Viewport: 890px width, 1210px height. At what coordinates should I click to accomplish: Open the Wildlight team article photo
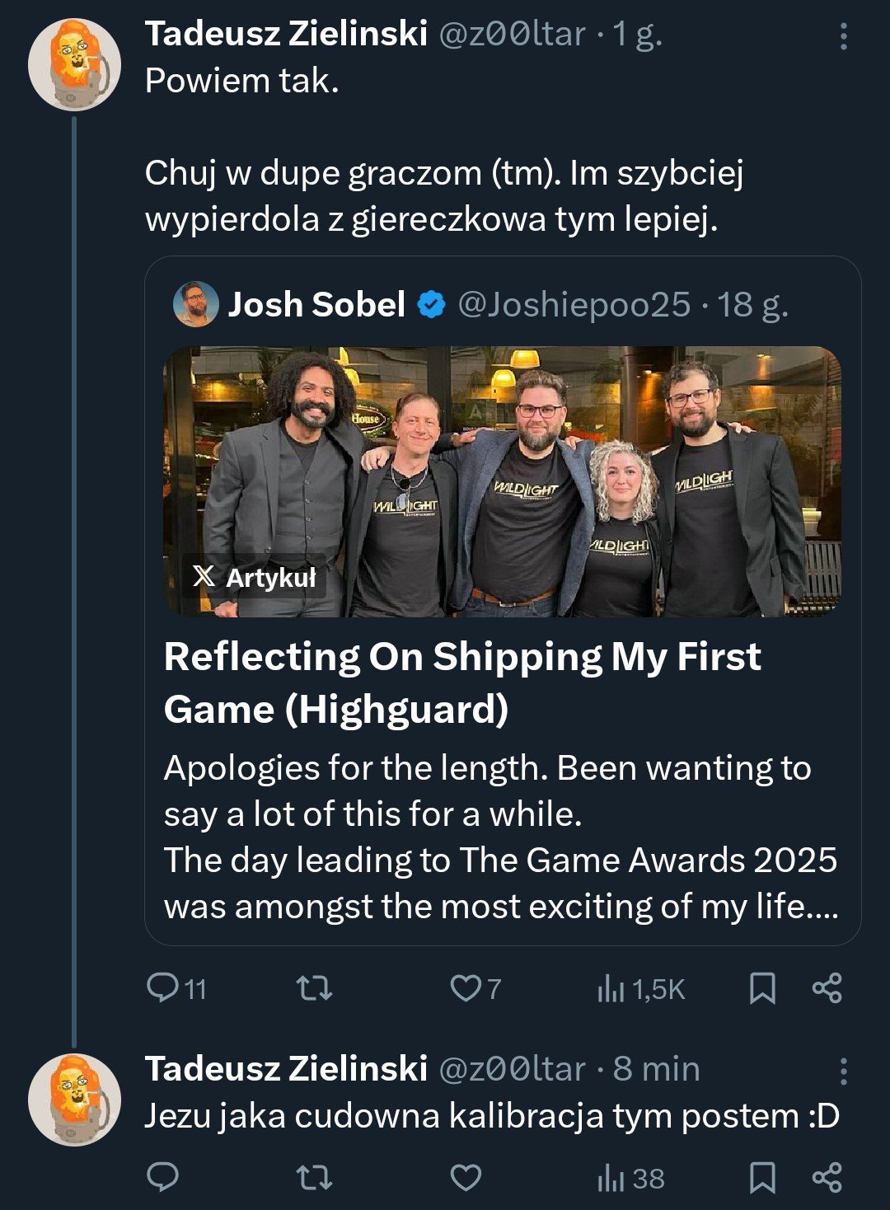click(503, 481)
